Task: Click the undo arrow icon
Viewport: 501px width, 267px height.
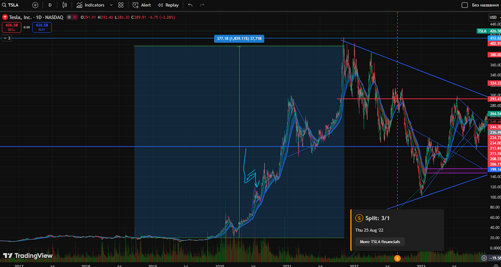Action: tap(190, 5)
